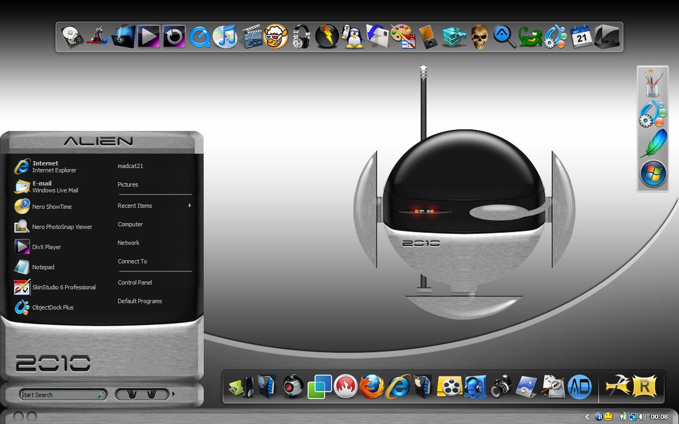Open the blue circular AD icon
This screenshot has width=679, height=424.
pos(579,386)
